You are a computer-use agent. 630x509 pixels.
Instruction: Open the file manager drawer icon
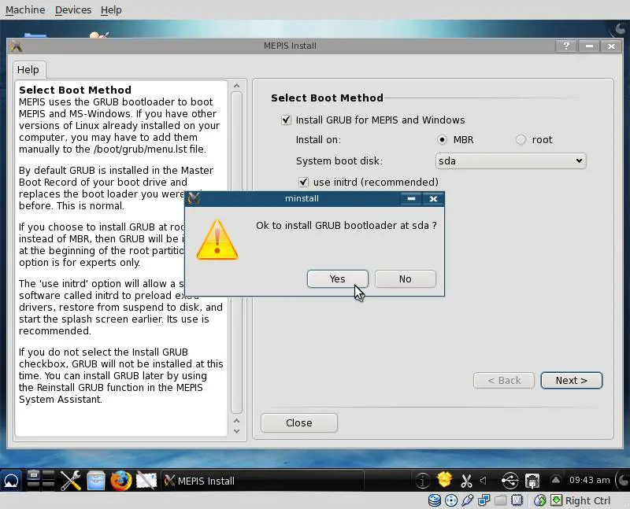96,480
